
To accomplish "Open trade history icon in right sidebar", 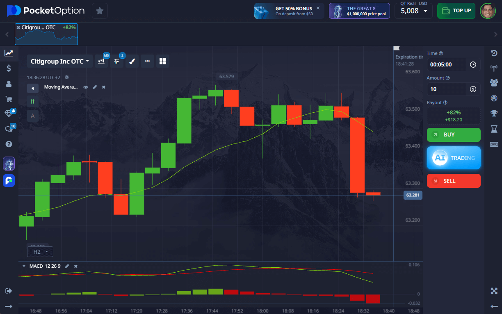I will click(x=494, y=53).
